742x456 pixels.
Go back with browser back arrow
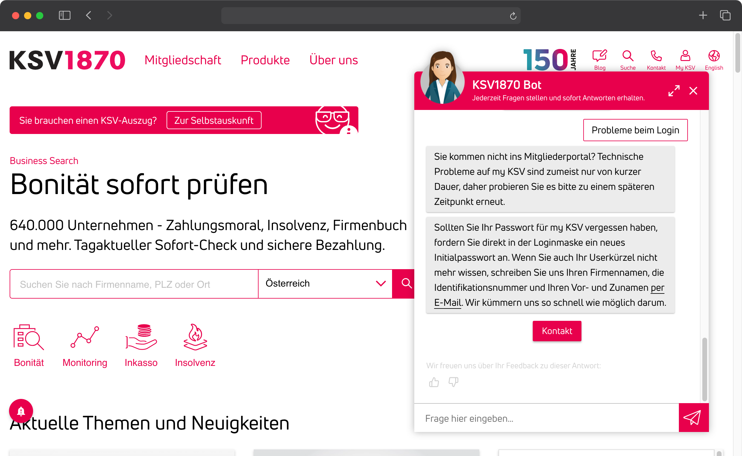pyautogui.click(x=88, y=15)
